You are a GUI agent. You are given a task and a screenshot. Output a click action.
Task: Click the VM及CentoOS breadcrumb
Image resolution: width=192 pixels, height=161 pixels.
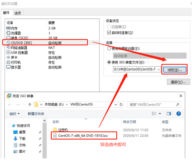point(82,104)
